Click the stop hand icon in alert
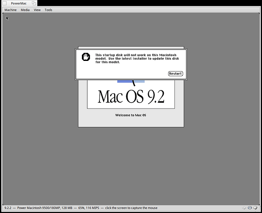This screenshot has height=213, width=262. click(86, 57)
